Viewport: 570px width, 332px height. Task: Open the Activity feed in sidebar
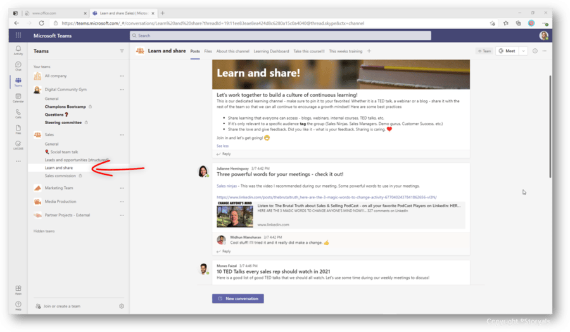pos(18,50)
